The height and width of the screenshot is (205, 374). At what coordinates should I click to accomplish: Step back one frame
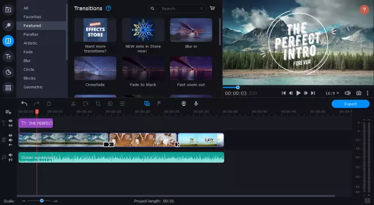(291, 93)
